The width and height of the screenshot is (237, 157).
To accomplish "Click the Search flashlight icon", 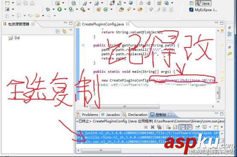I will pyautogui.click(x=129, y=9).
